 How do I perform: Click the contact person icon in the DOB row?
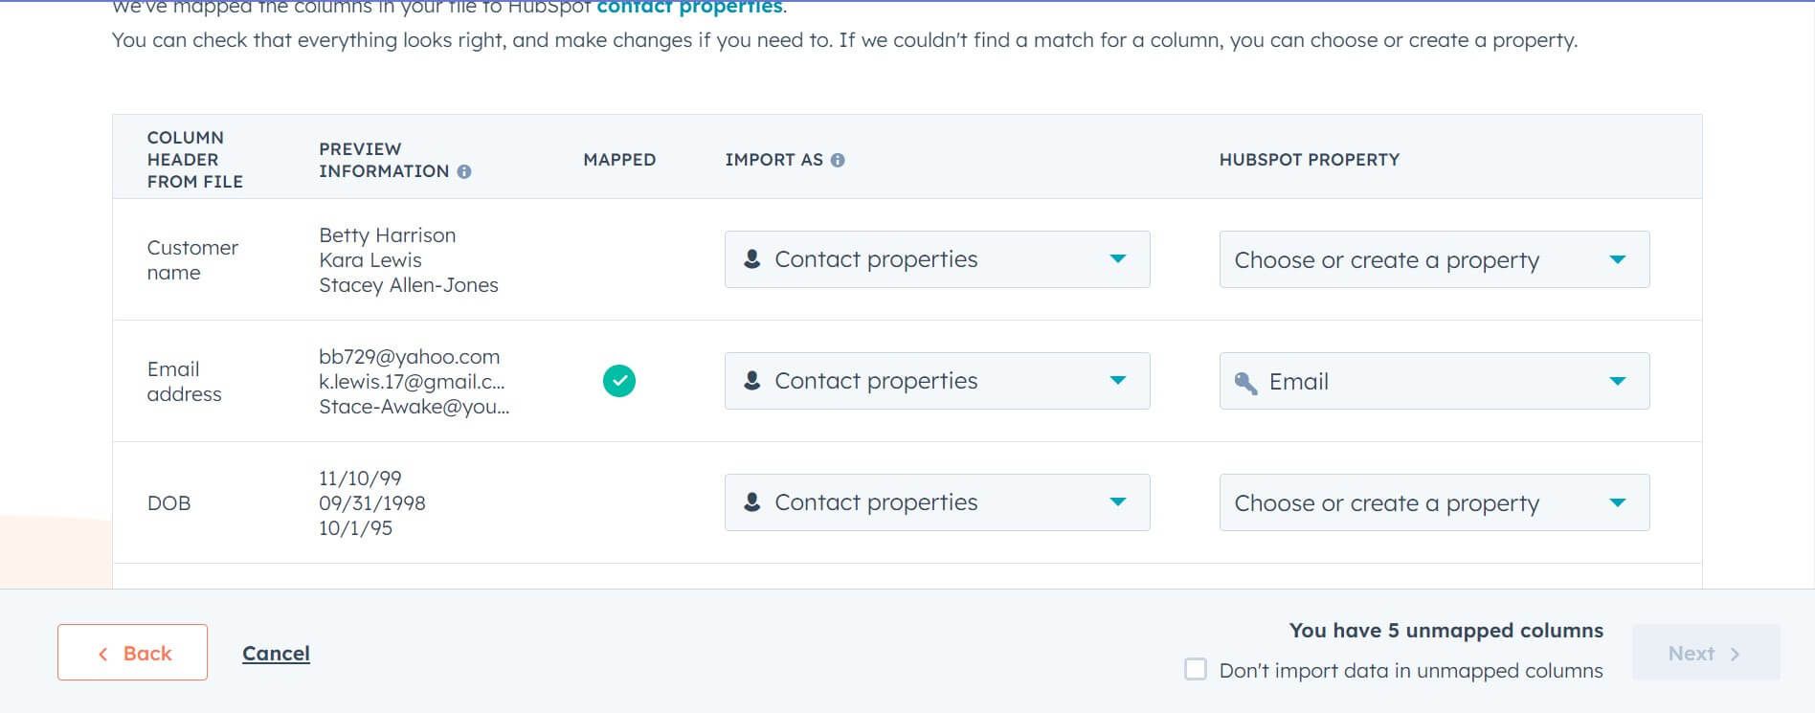point(751,501)
